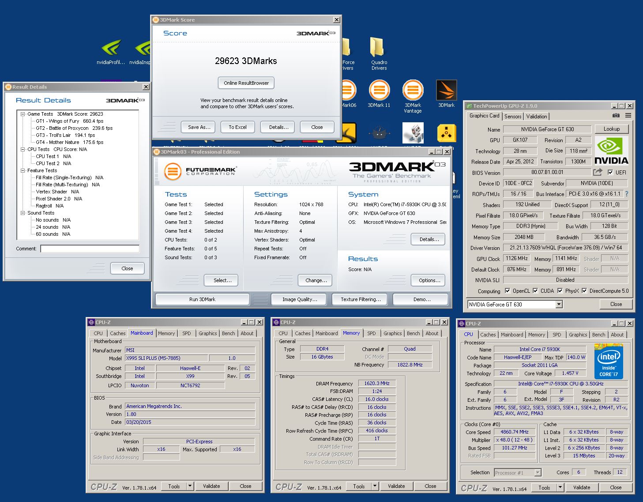Take a screenshot with GPU-Z camera icon
The width and height of the screenshot is (643, 502).
tap(616, 116)
